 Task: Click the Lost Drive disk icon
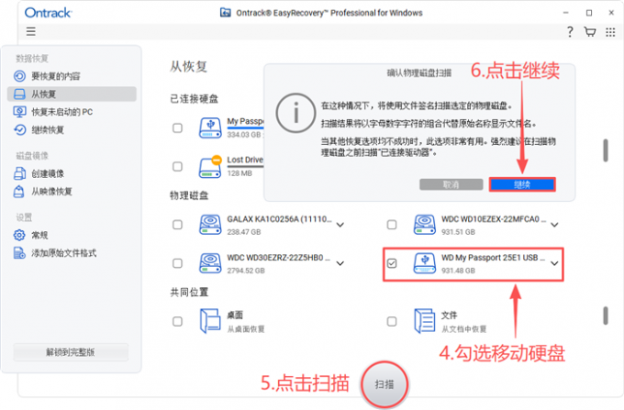point(210,167)
